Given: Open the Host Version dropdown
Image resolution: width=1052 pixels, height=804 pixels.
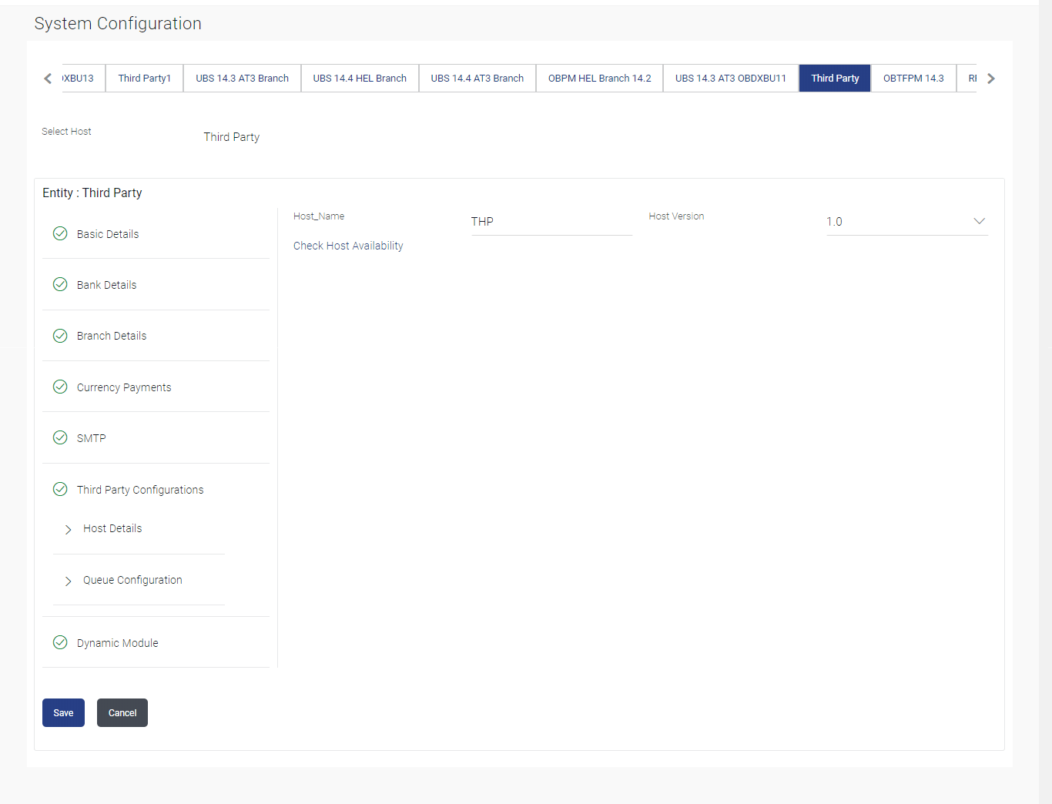Looking at the screenshot, I should pos(906,222).
